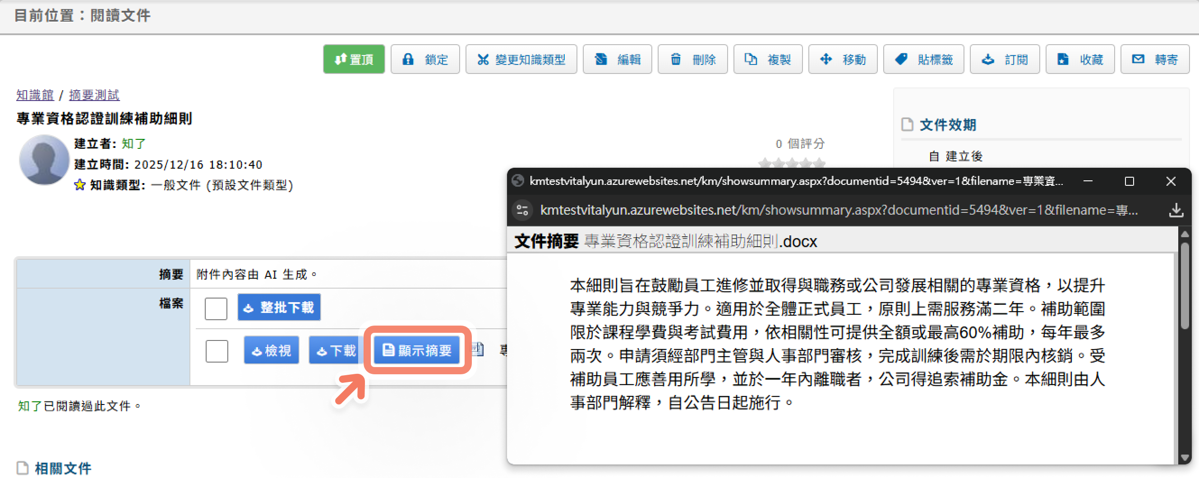Lock document using 鎖定 button
The image size is (1199, 478).
[424, 59]
